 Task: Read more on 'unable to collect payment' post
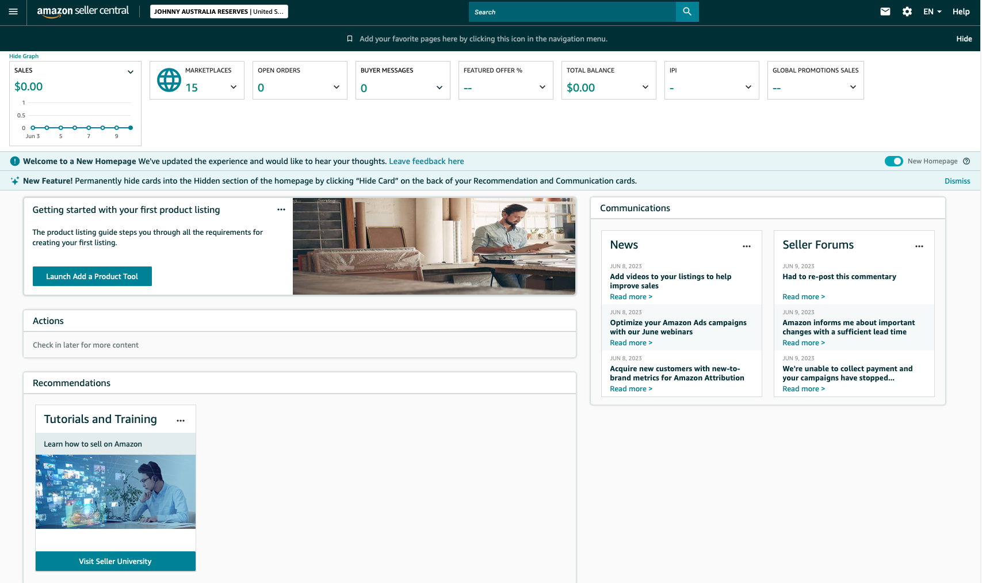click(x=804, y=389)
